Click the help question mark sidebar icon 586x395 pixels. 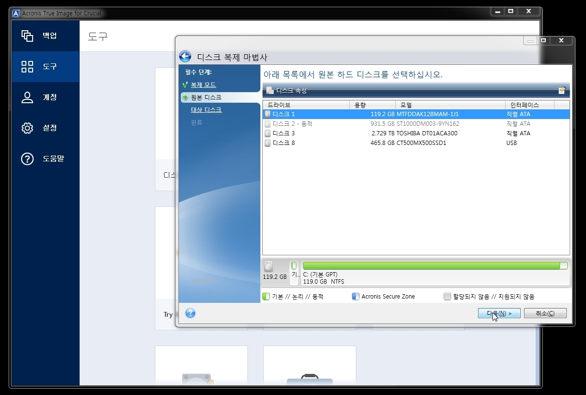[27, 158]
